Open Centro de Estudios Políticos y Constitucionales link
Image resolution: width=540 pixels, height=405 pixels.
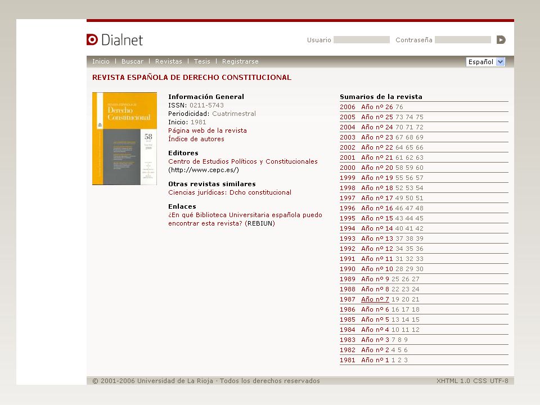tap(243, 161)
